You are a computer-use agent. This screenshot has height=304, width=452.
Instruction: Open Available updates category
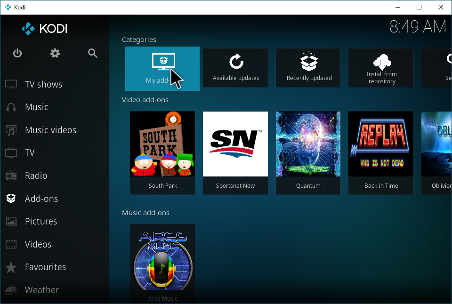tap(235, 68)
